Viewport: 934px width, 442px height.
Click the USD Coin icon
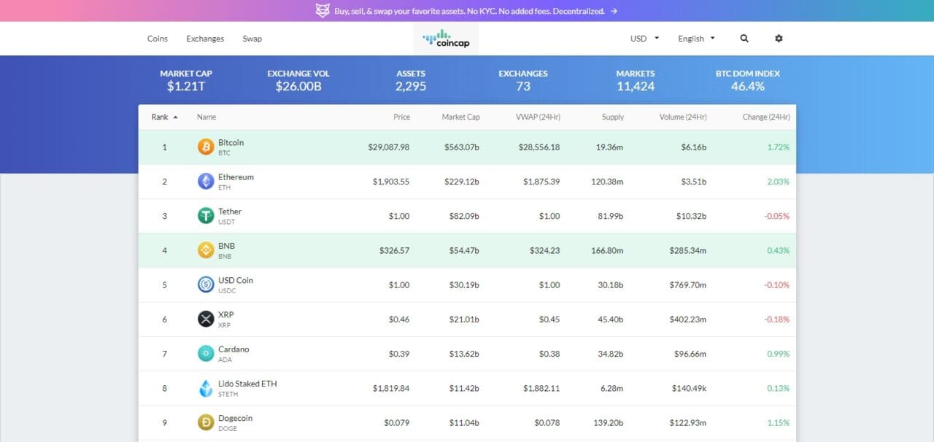(x=206, y=284)
